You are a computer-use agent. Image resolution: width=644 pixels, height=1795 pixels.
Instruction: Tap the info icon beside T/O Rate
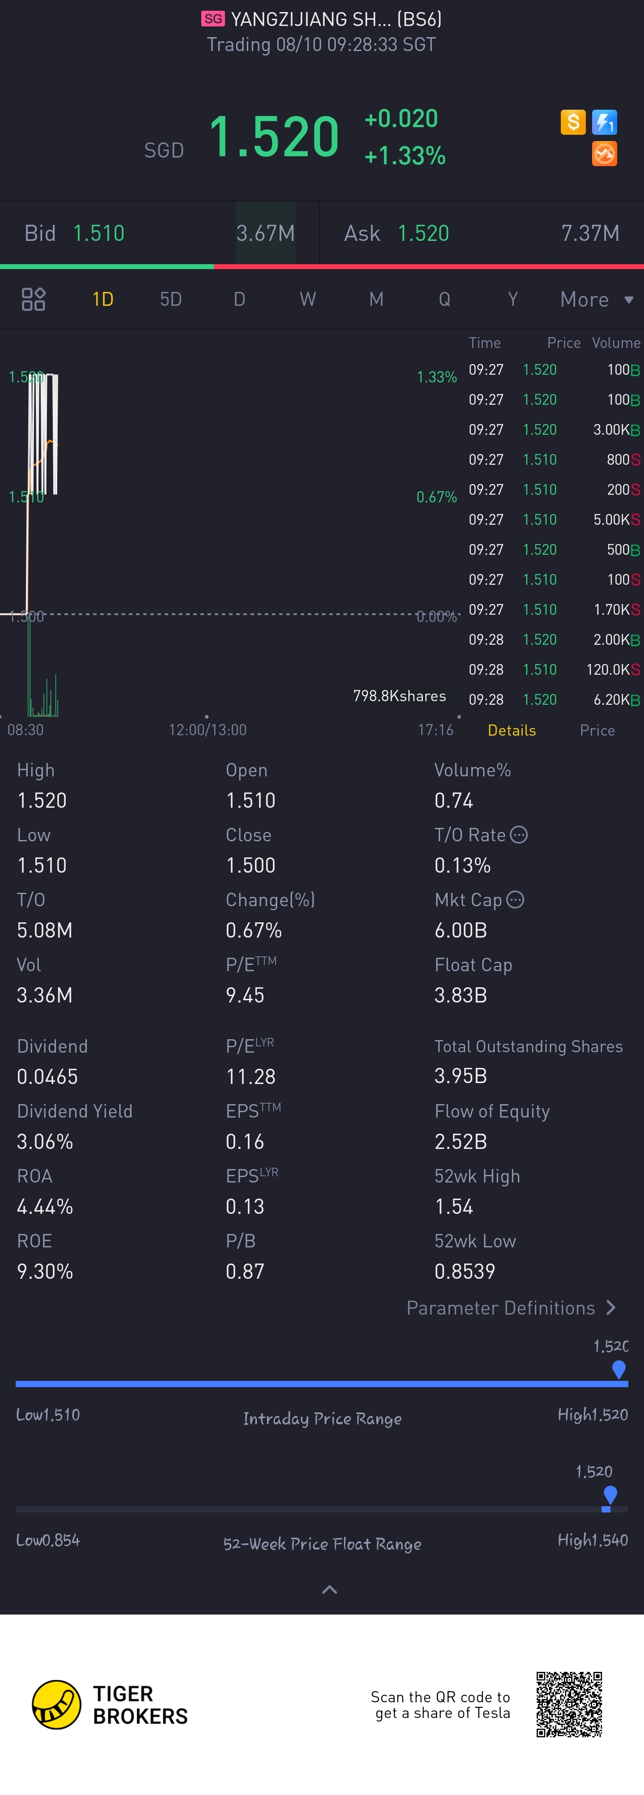pyautogui.click(x=519, y=834)
